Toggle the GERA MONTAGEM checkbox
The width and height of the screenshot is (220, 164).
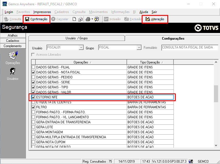33,132
